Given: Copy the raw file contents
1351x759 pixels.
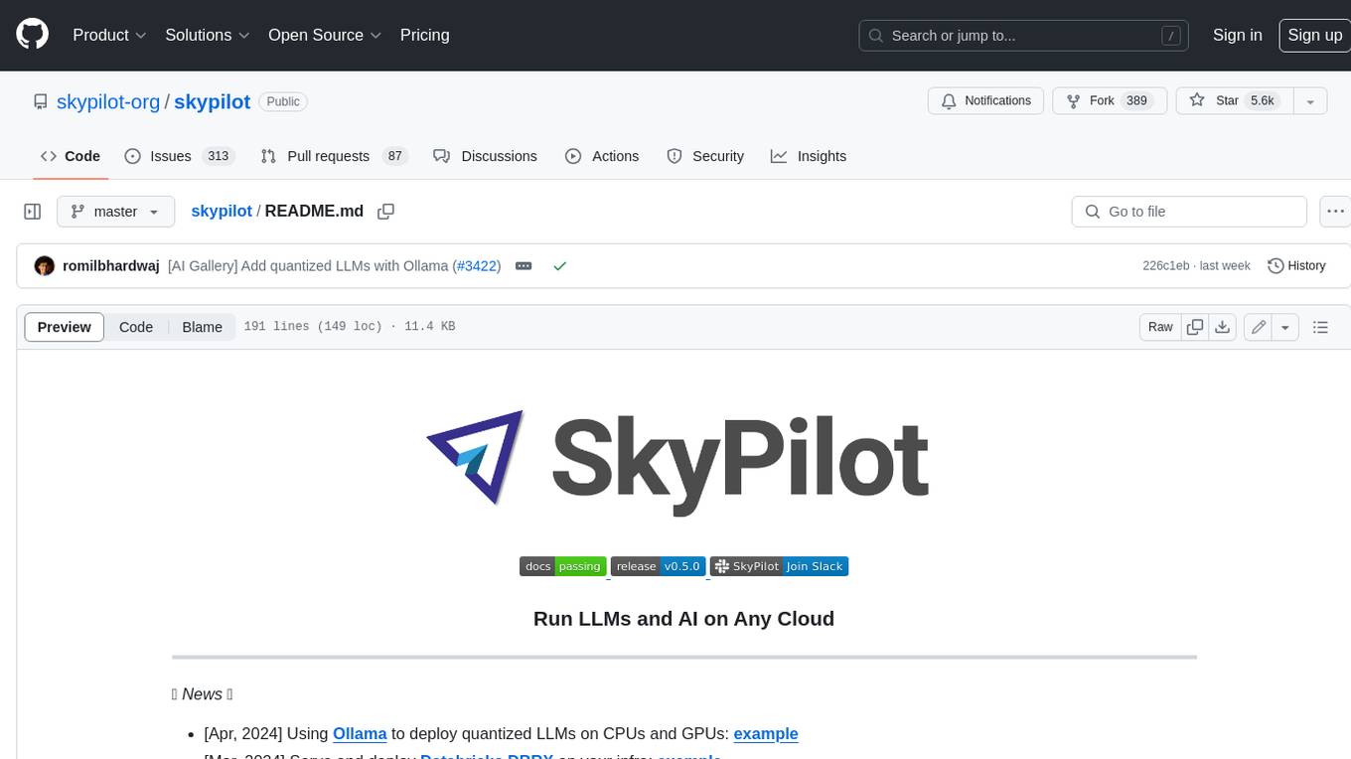Looking at the screenshot, I should point(1195,327).
